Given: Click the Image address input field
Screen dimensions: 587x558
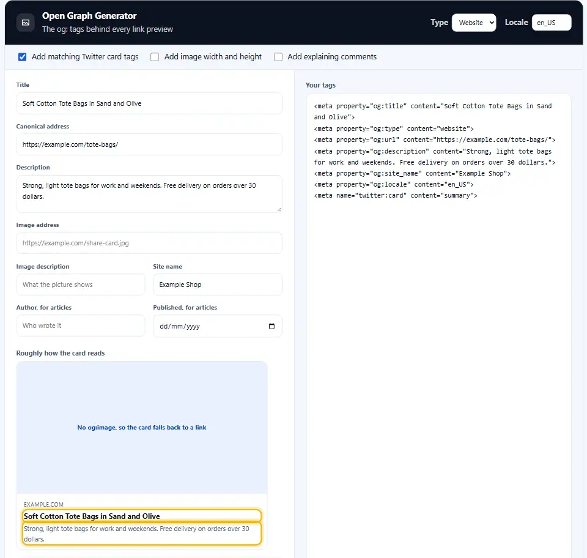Looking at the screenshot, I should click(149, 243).
